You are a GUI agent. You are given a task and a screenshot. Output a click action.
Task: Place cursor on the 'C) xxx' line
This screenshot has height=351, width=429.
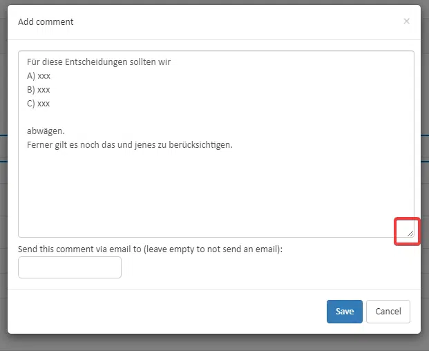click(39, 104)
